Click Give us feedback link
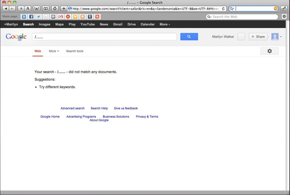The height and width of the screenshot is (195, 290). (x=126, y=108)
